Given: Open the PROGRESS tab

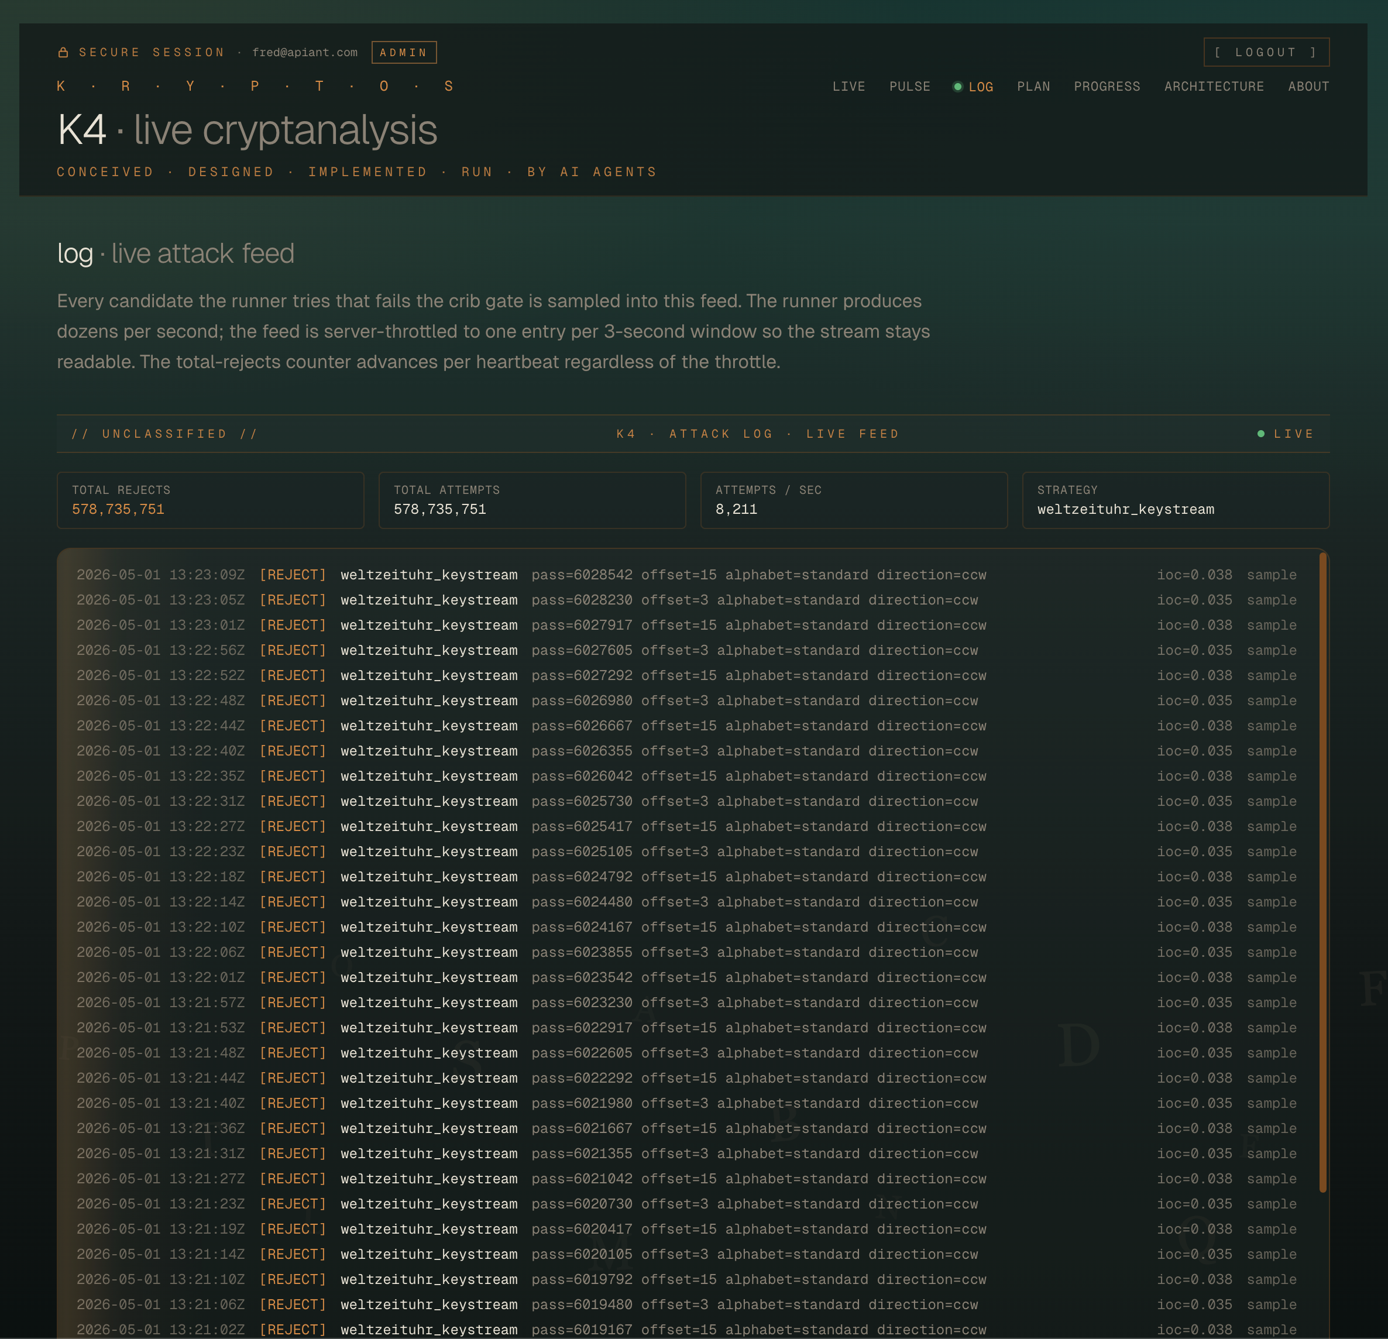Looking at the screenshot, I should tap(1107, 87).
